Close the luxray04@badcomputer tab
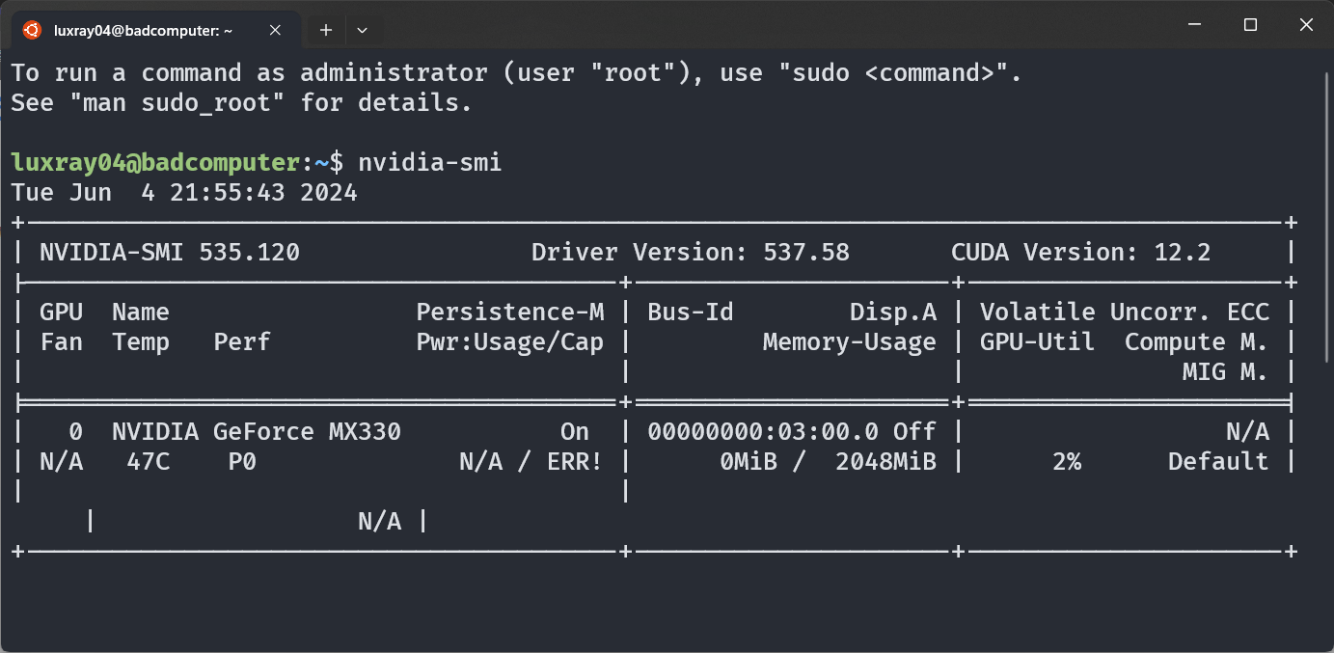The image size is (1334, 653). 275,30
